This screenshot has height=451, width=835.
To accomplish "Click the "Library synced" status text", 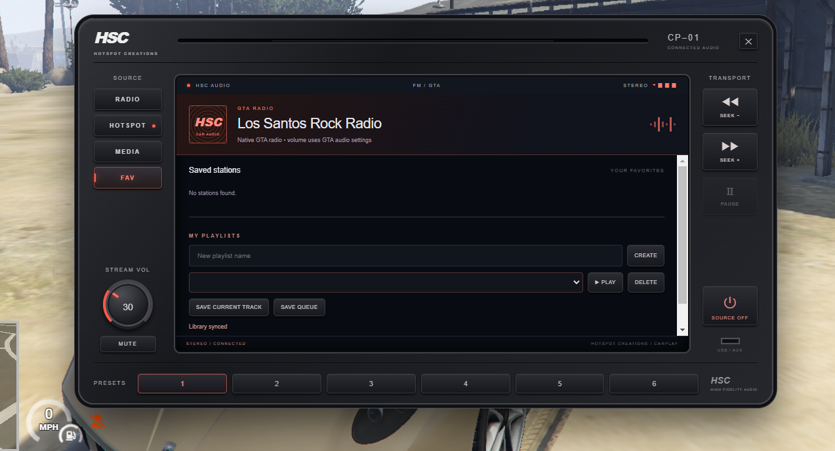I will [208, 327].
